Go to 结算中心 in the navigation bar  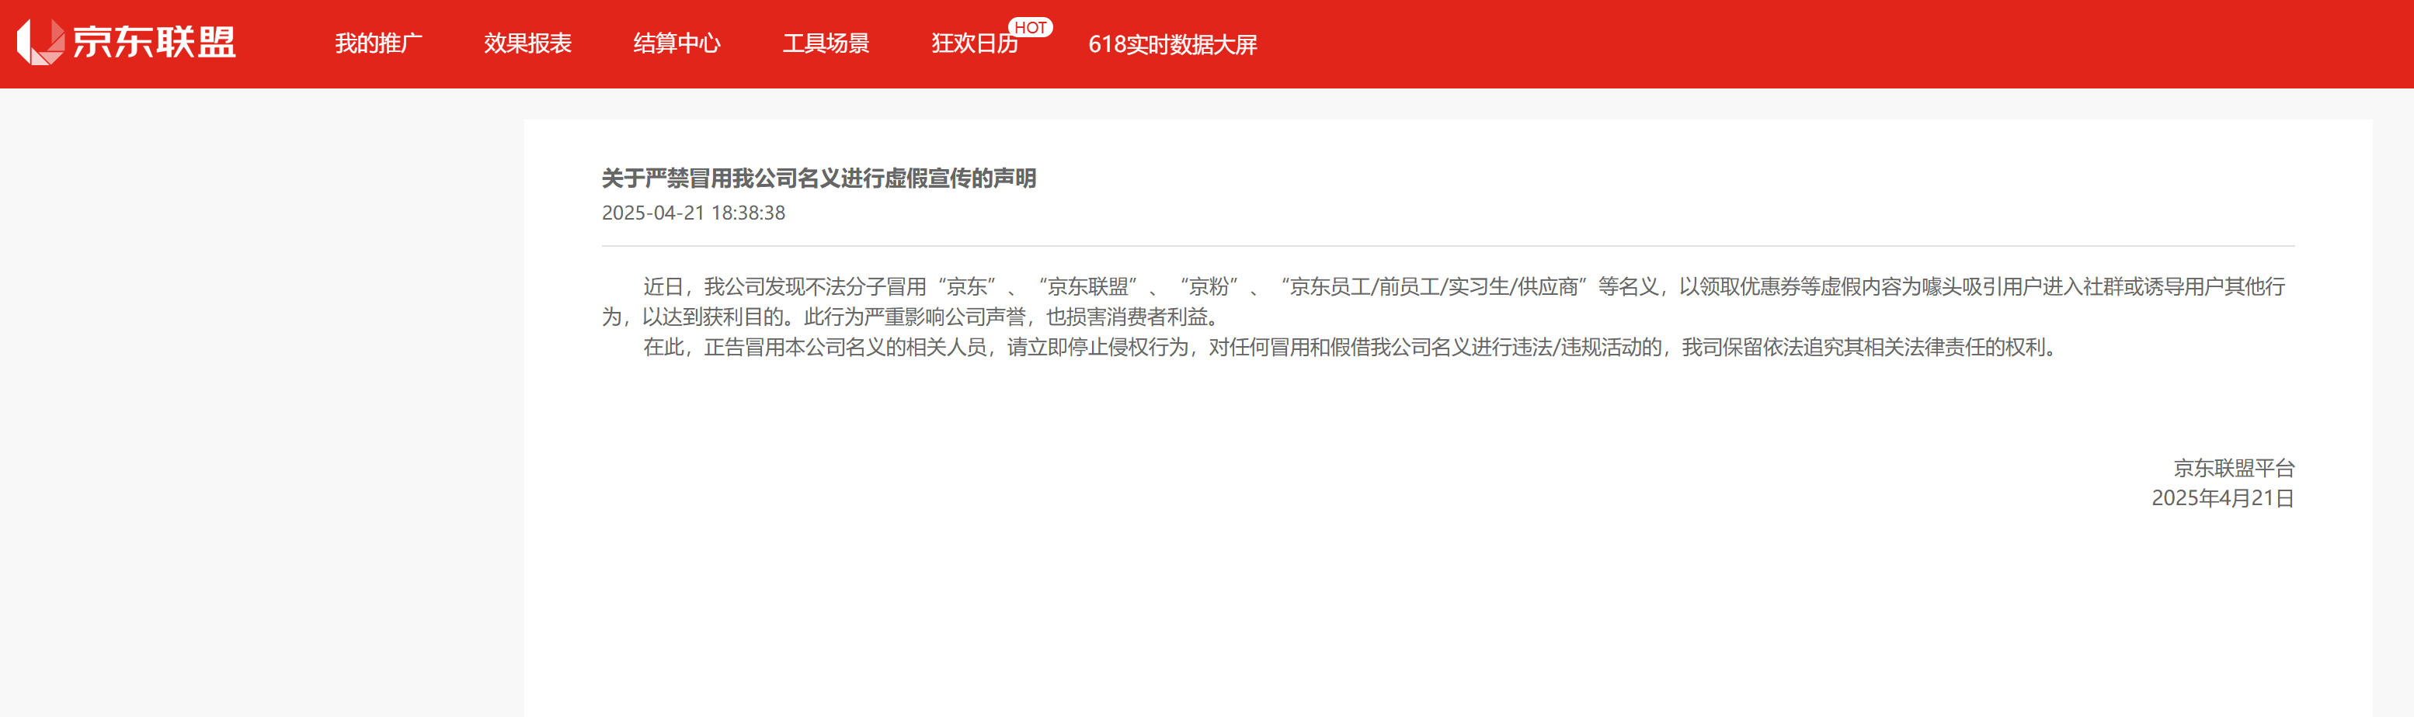pyautogui.click(x=677, y=44)
